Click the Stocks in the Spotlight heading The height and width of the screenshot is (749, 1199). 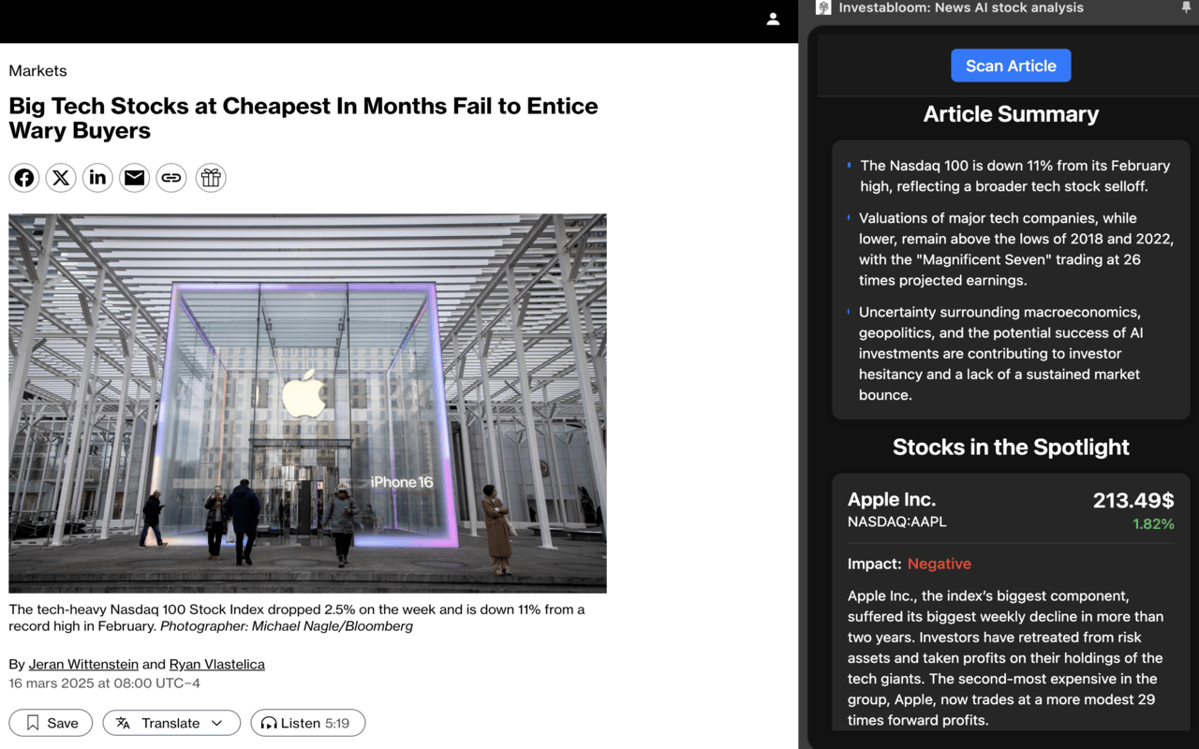(1011, 448)
